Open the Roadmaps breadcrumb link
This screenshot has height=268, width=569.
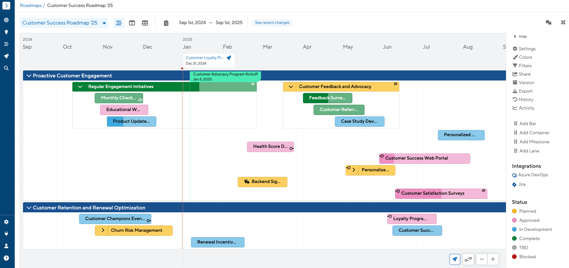point(31,5)
